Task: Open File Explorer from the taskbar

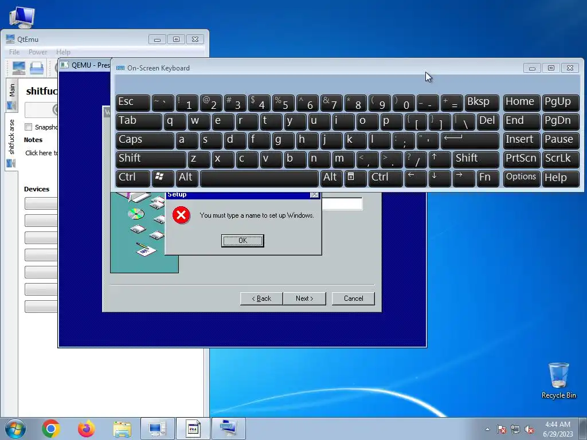Action: [x=122, y=429]
